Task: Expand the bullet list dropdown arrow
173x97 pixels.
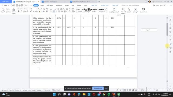Action: pyautogui.click(x=53, y=9)
